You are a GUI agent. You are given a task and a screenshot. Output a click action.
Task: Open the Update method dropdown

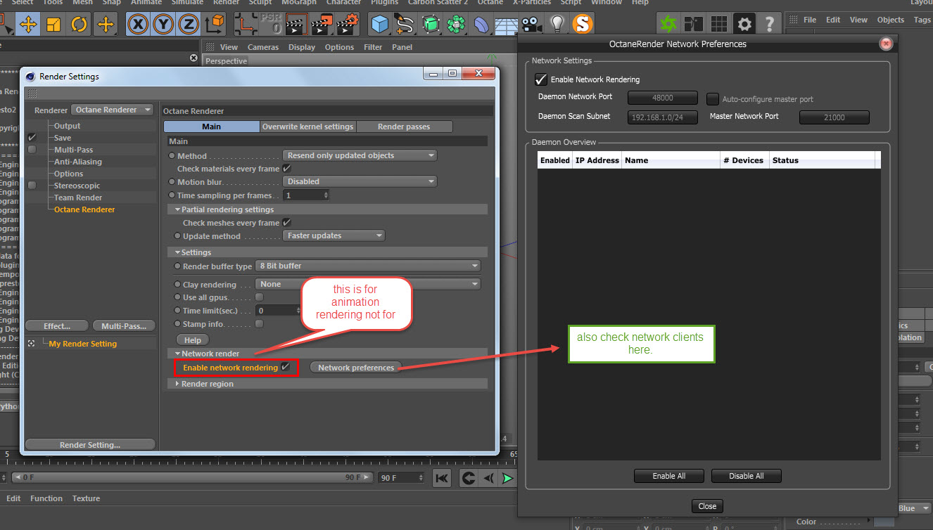334,235
